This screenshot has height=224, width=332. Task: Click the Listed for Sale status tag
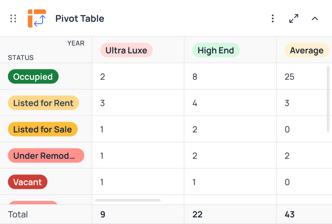[x=43, y=130]
